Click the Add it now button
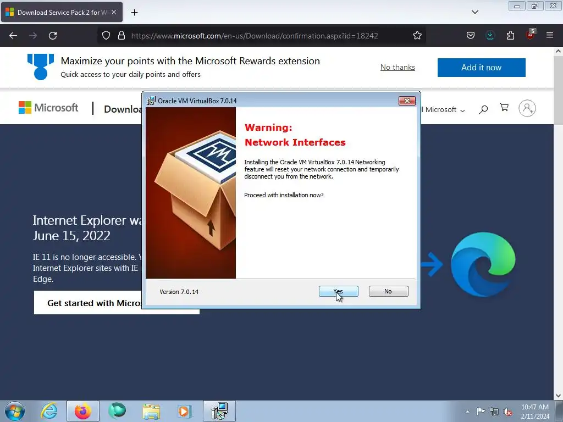Viewport: 563px width, 422px height. (x=481, y=68)
